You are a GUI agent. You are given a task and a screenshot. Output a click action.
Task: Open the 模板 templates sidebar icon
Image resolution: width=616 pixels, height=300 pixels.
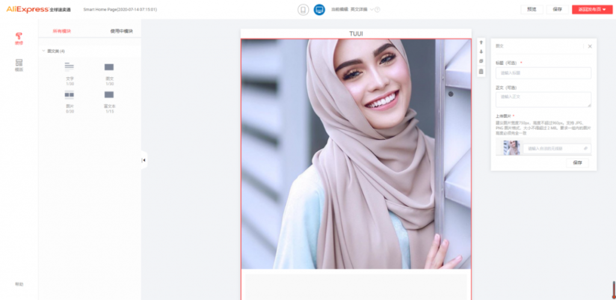click(x=19, y=65)
